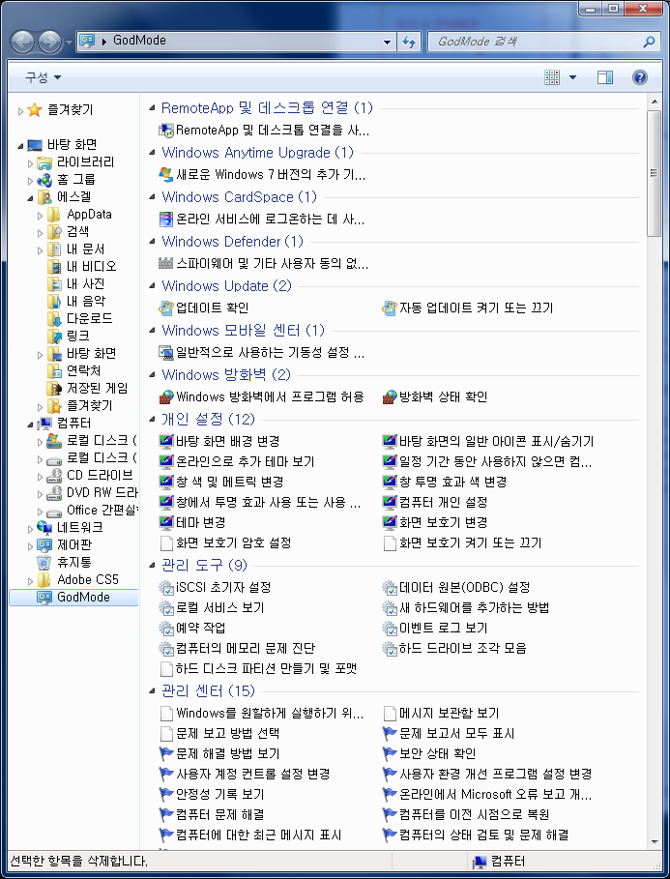Click the iSCSI 초기자 설정 gear icon
The image size is (670, 879).
click(x=166, y=588)
